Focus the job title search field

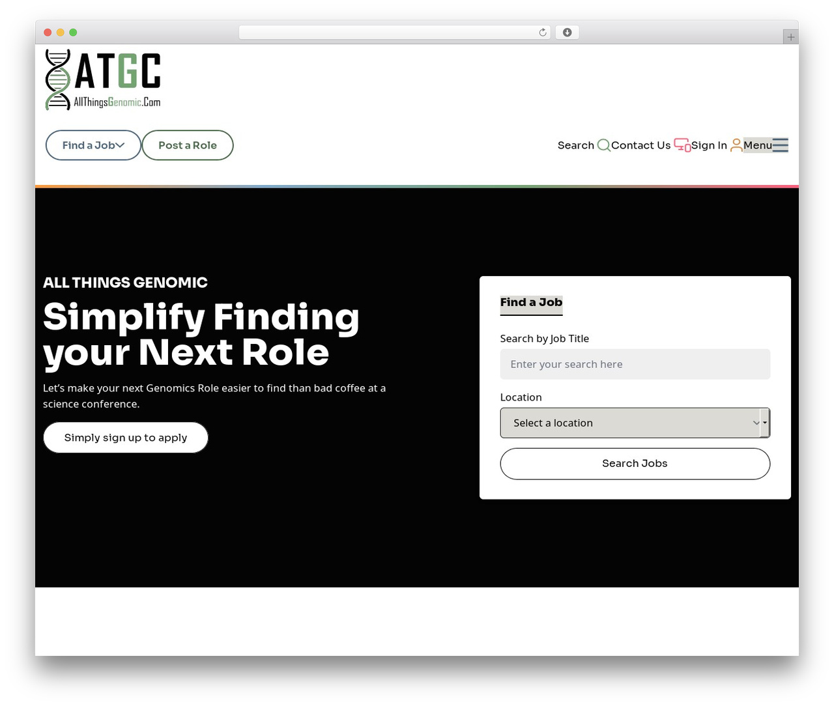635,364
